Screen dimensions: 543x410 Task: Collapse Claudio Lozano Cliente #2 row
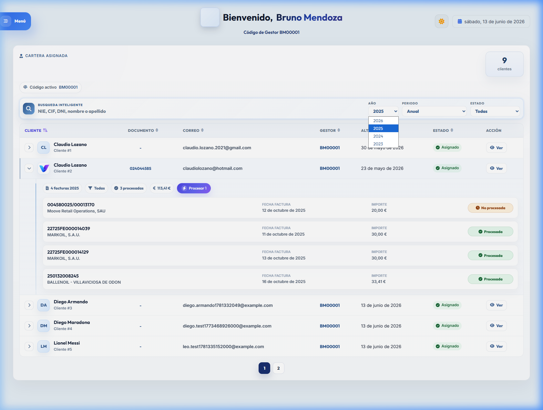point(29,168)
